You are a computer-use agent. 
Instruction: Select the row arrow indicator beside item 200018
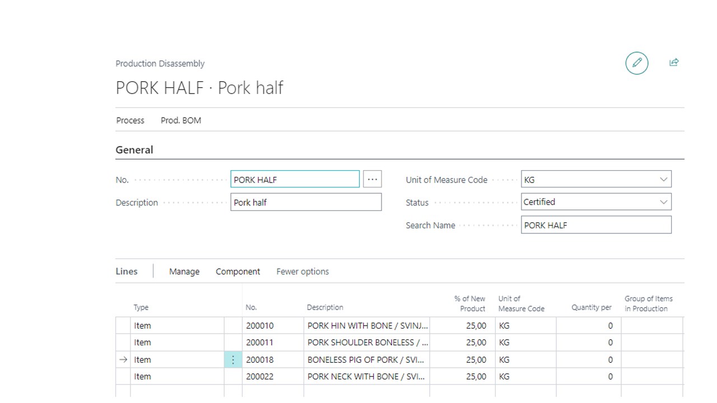[123, 360]
